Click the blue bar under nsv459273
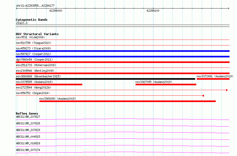237x156 pixels. coord(122,51)
